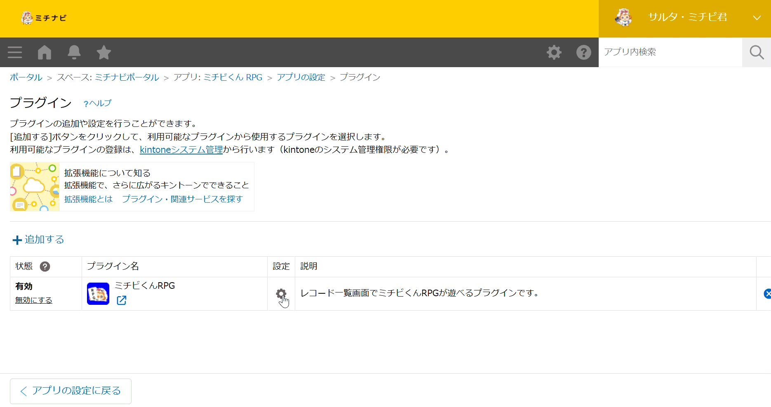Click the ミチナビ logo in the header
This screenshot has height=407, width=771.
[x=44, y=18]
